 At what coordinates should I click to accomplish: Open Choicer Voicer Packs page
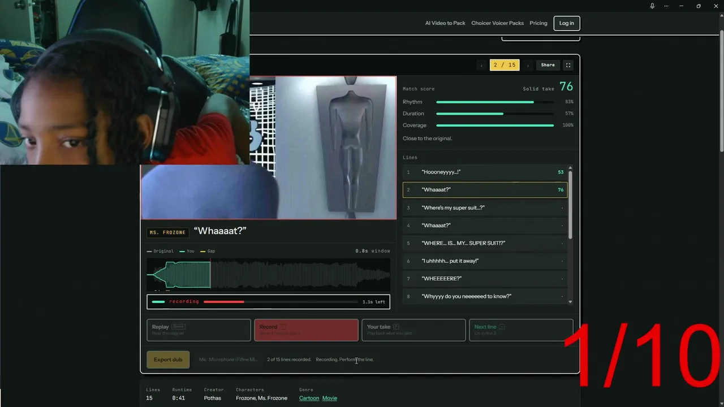point(497,23)
